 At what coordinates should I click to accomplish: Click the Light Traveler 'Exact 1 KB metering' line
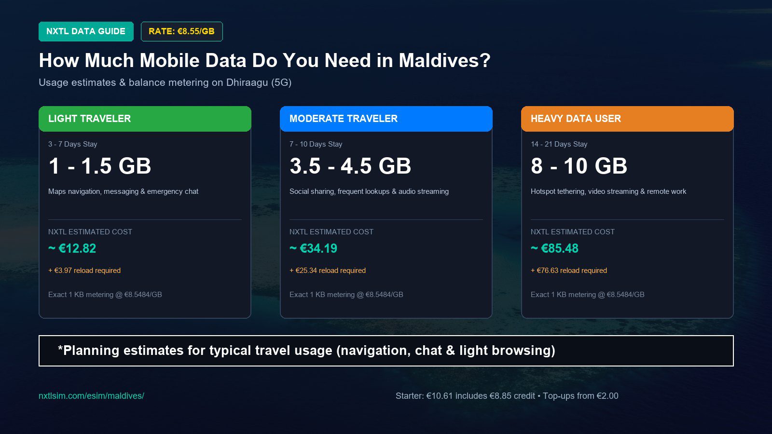coord(105,295)
